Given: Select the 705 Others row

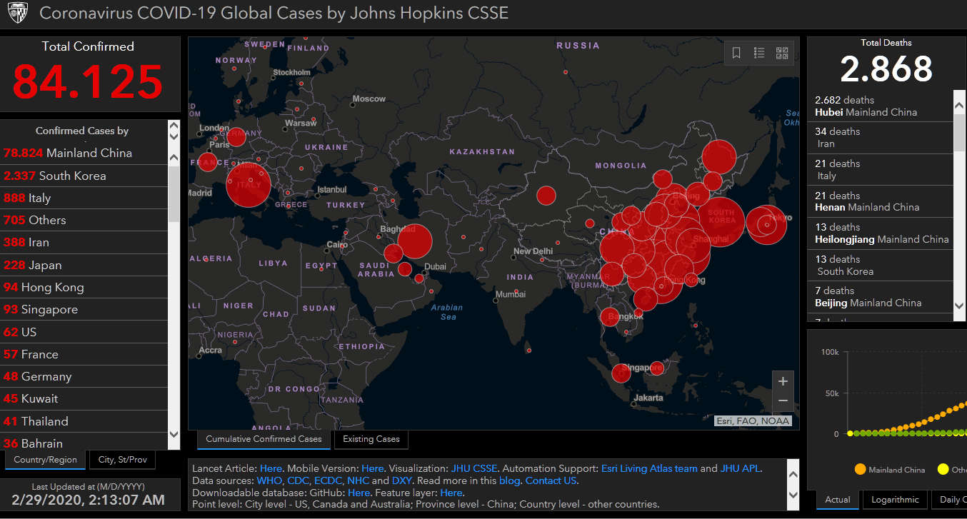Looking at the screenshot, I should [84, 220].
